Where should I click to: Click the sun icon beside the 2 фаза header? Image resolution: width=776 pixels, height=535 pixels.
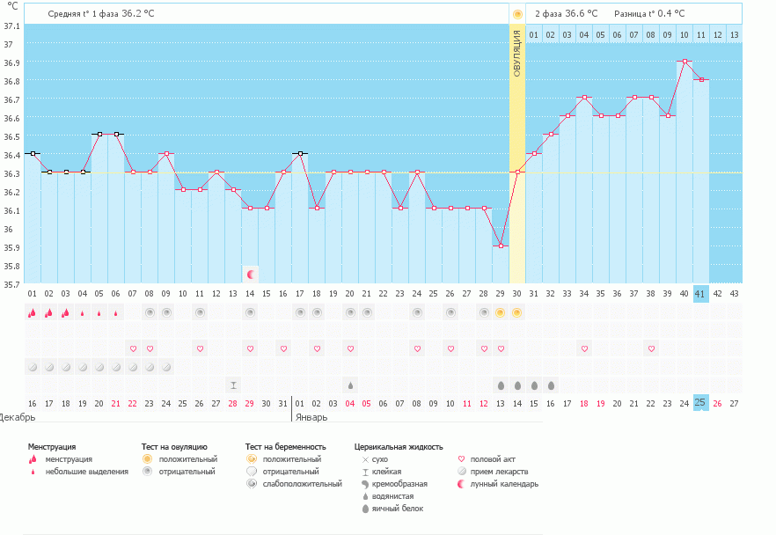click(x=517, y=14)
